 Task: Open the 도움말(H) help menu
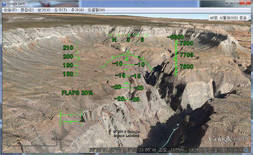(x=96, y=10)
